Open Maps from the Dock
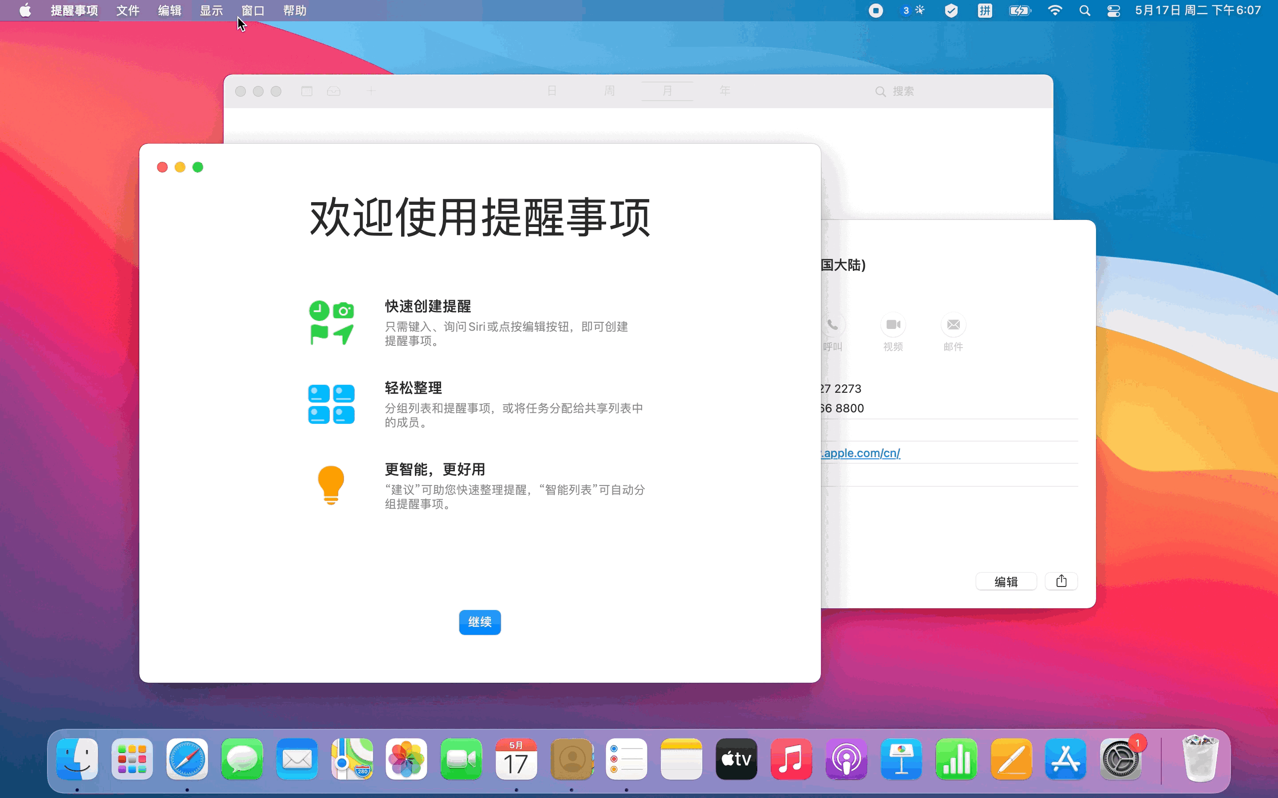This screenshot has width=1278, height=798. click(352, 759)
